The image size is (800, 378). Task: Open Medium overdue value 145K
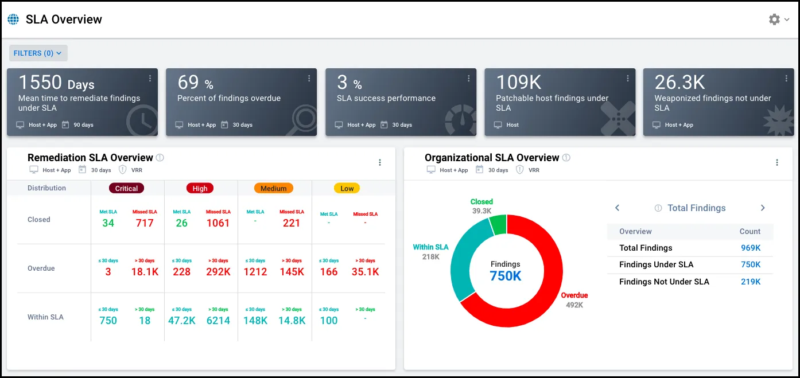coord(292,272)
